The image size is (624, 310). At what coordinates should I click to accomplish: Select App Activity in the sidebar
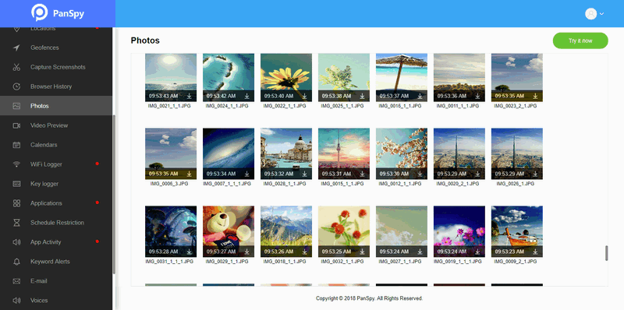(x=56, y=242)
